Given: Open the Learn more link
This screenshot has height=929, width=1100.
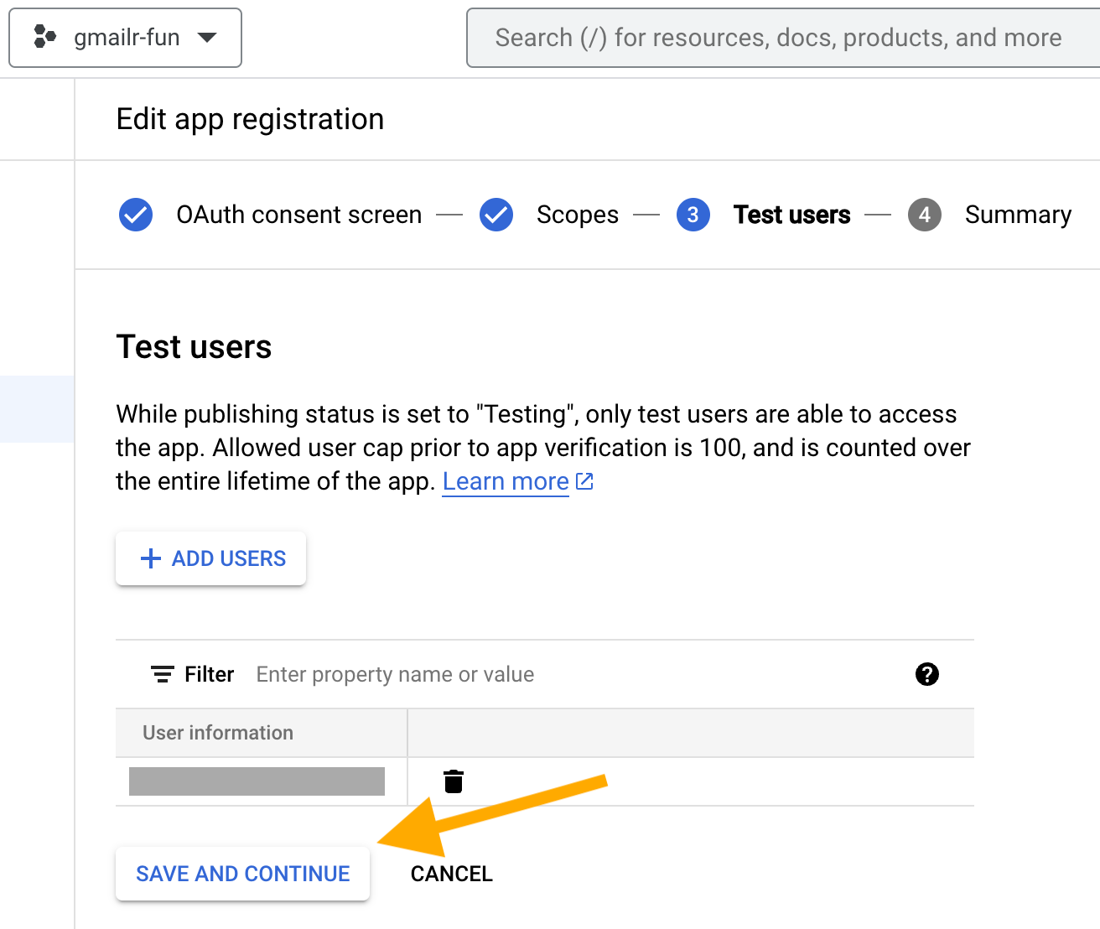Looking at the screenshot, I should pyautogui.click(x=506, y=480).
